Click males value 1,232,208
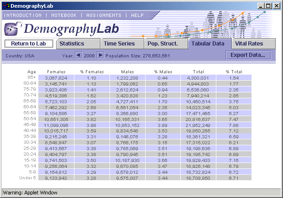Viewport: 283px width, 198px height. click(127, 78)
